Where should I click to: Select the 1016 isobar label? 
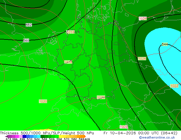tap(71, 32)
